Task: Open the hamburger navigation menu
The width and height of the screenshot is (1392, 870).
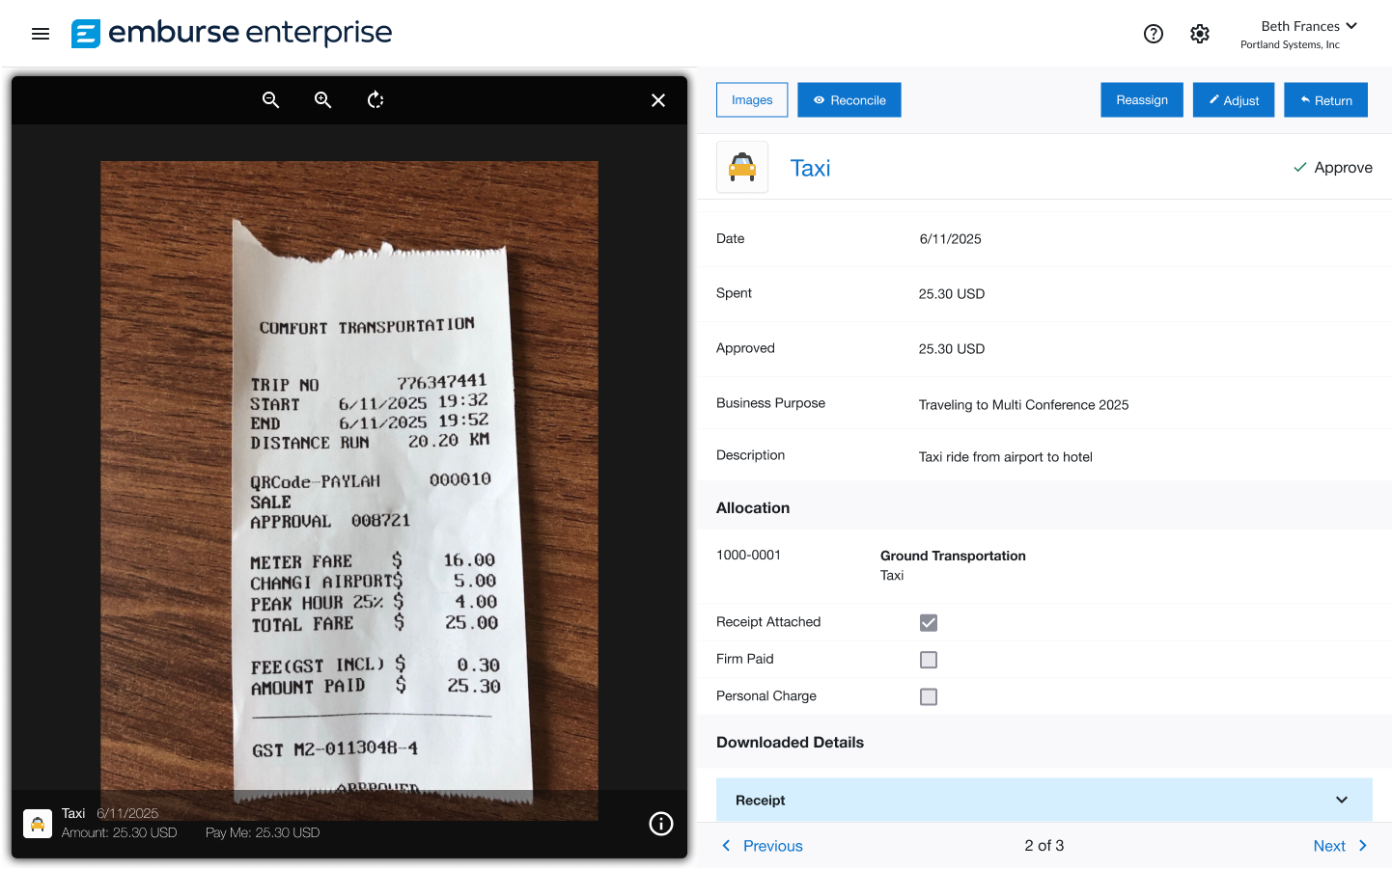Action: [41, 34]
